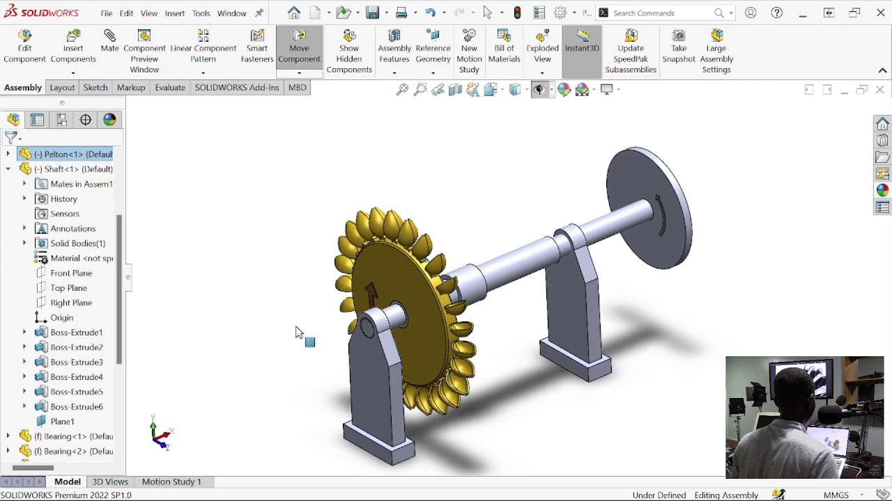
Task: Open Appearances color wheel in task pane
Action: [883, 190]
